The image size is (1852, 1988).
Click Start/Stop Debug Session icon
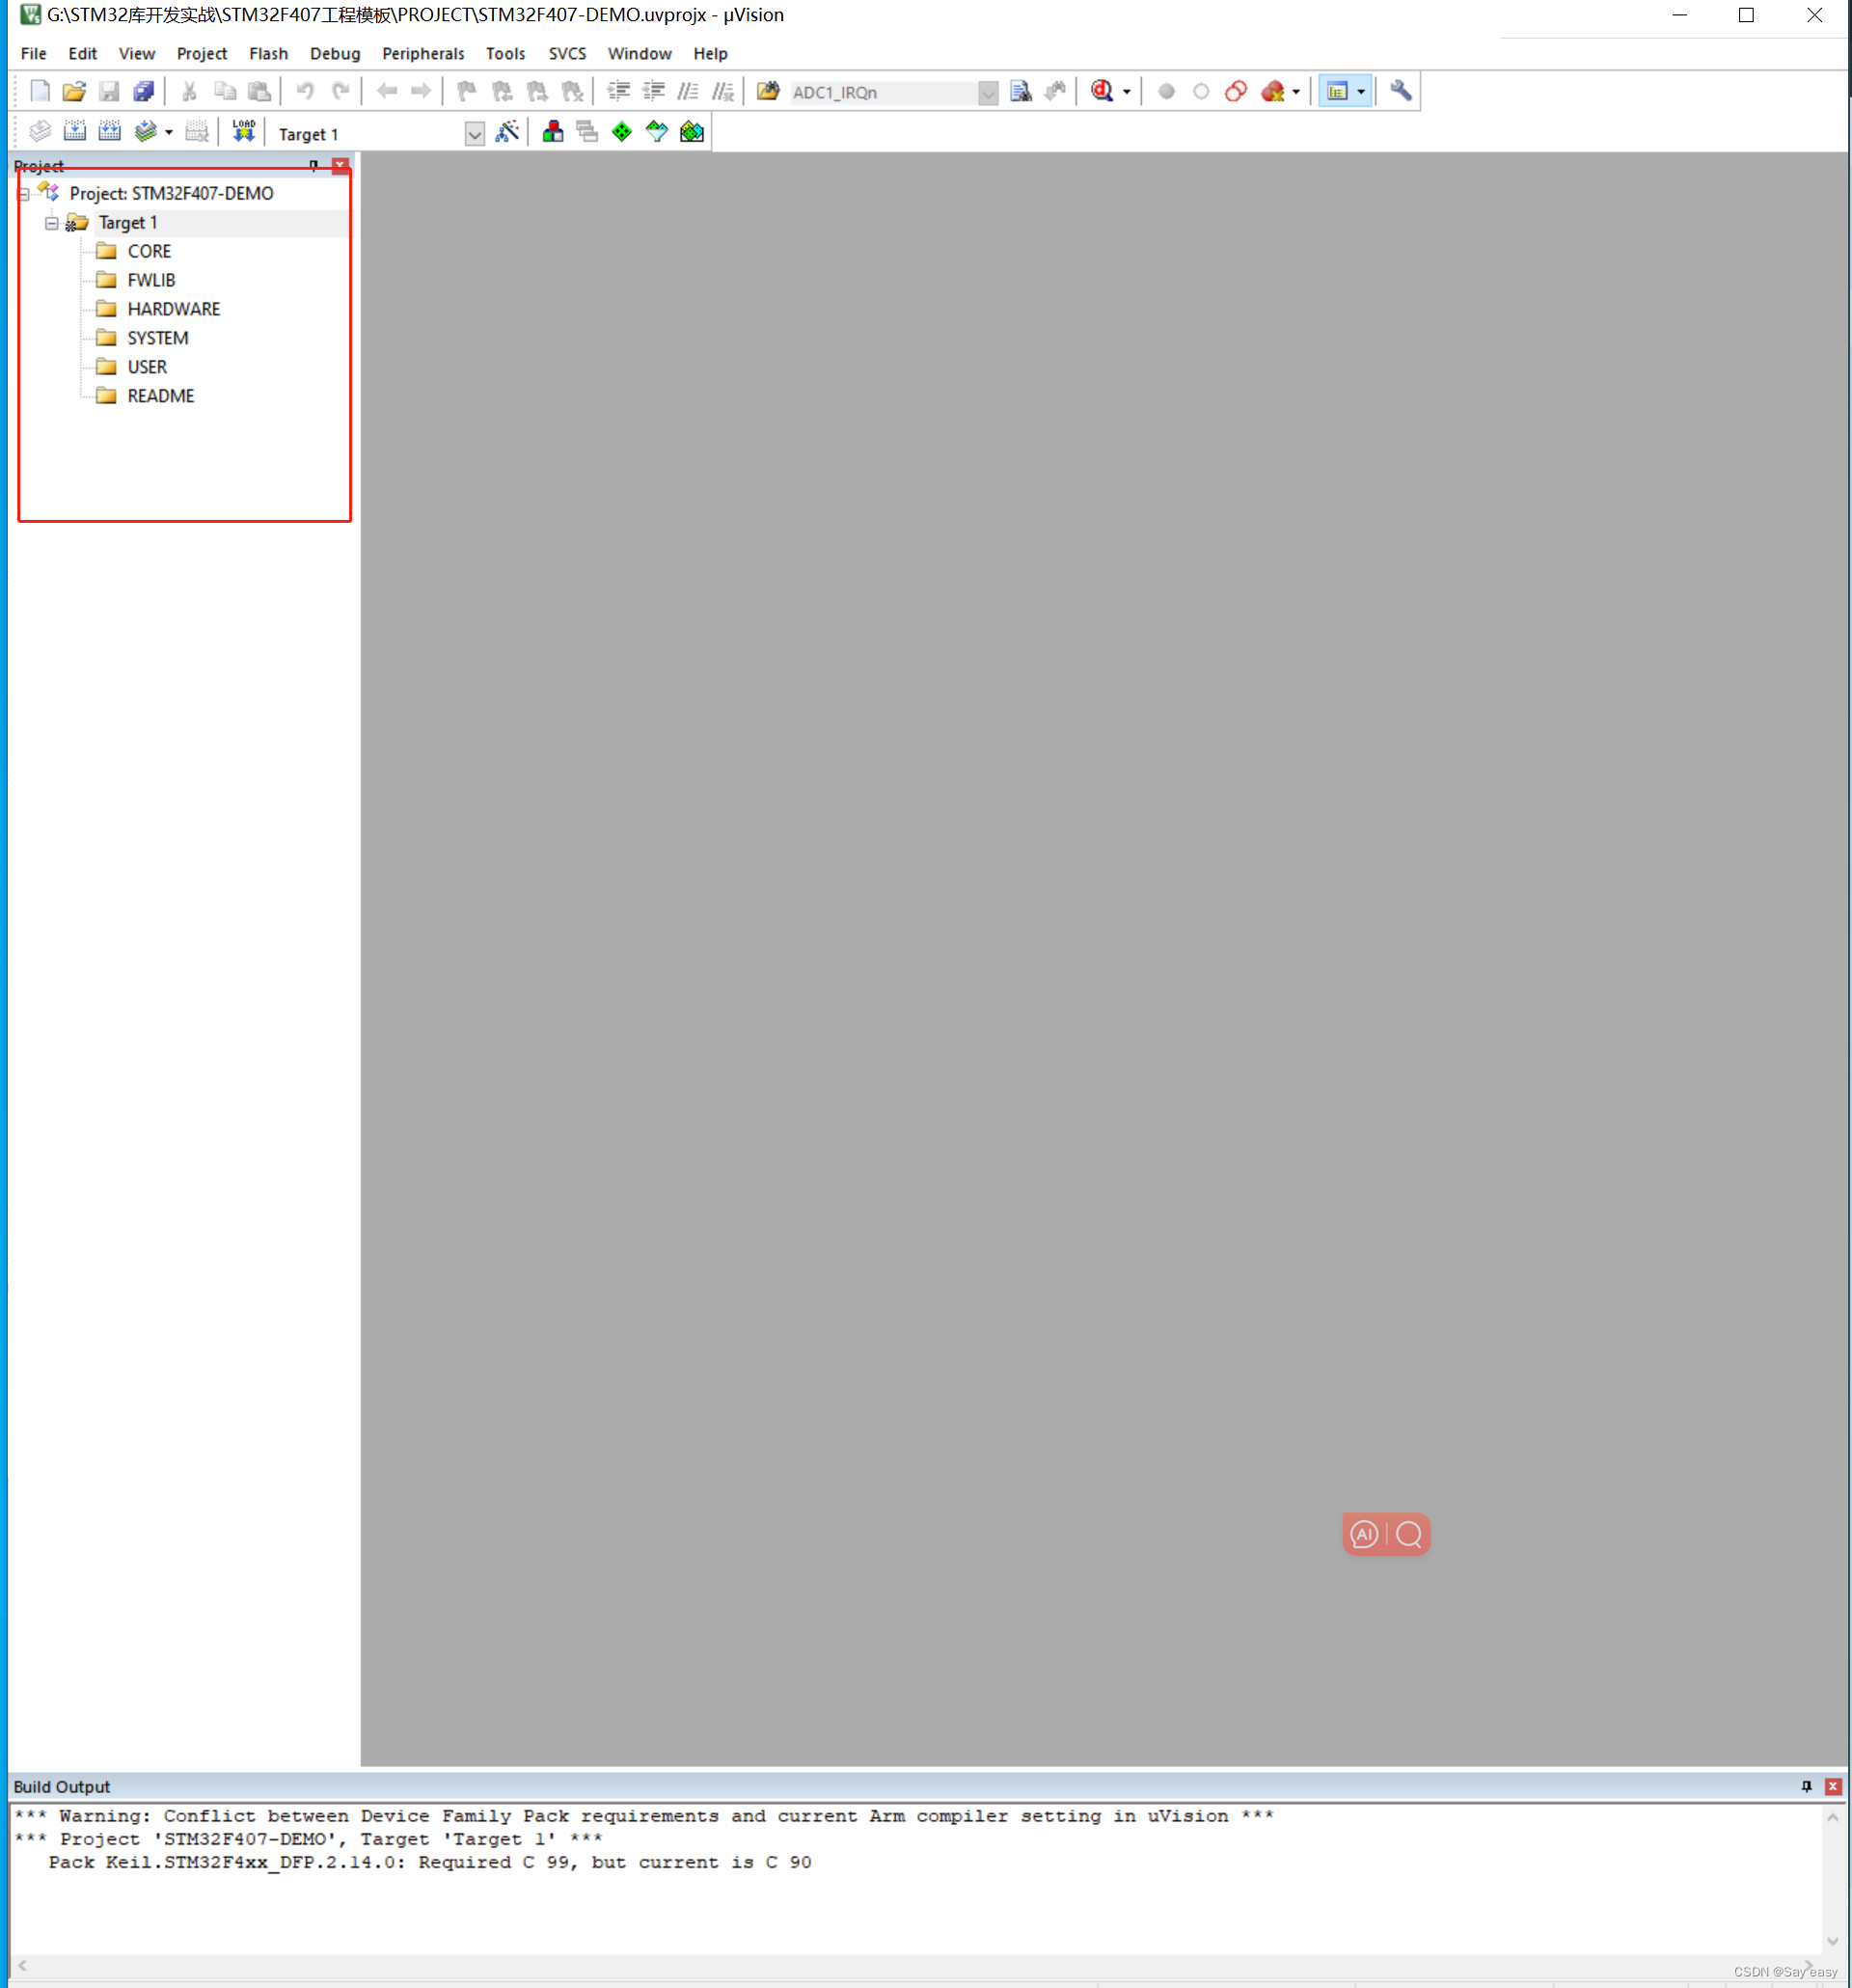click(x=1103, y=92)
